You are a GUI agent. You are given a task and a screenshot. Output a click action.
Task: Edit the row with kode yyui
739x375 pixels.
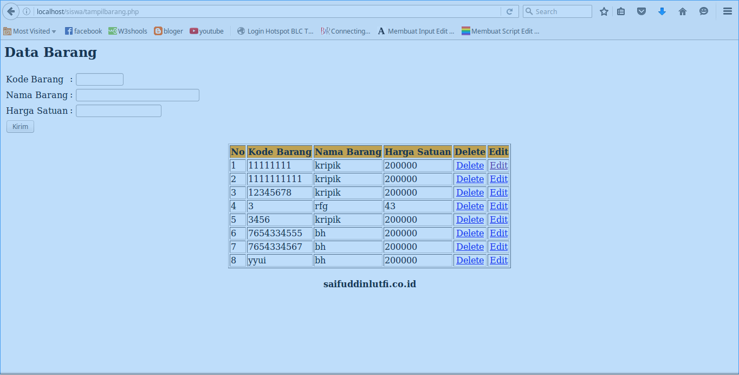pyautogui.click(x=498, y=260)
